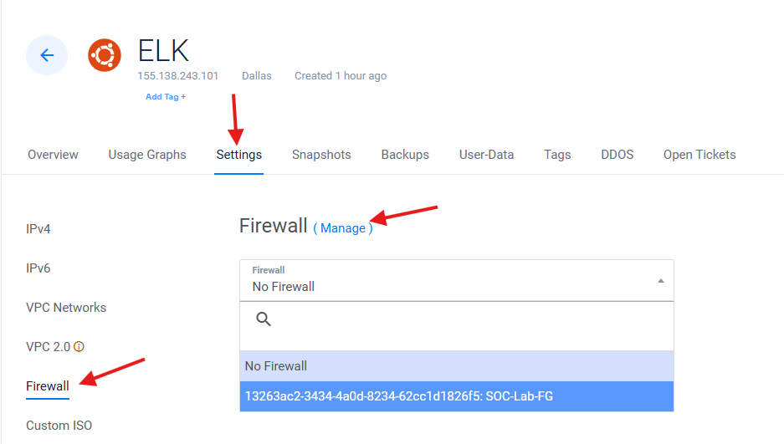Switch to the DDOS tab
The image size is (784, 444).
pyautogui.click(x=617, y=155)
